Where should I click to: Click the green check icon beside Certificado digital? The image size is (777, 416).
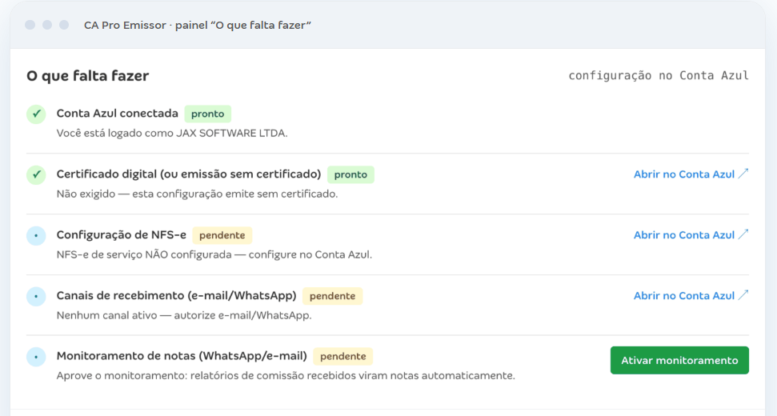36,175
